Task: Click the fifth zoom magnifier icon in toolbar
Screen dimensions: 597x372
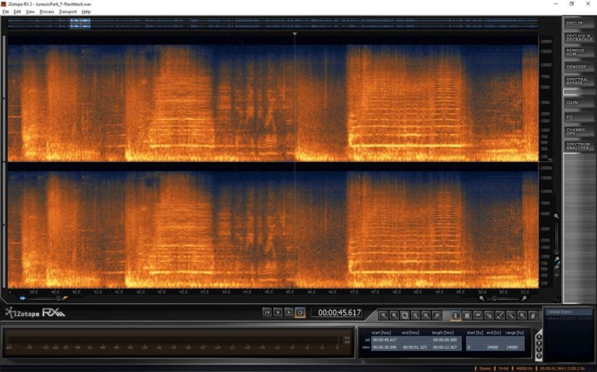Action: click(426, 316)
